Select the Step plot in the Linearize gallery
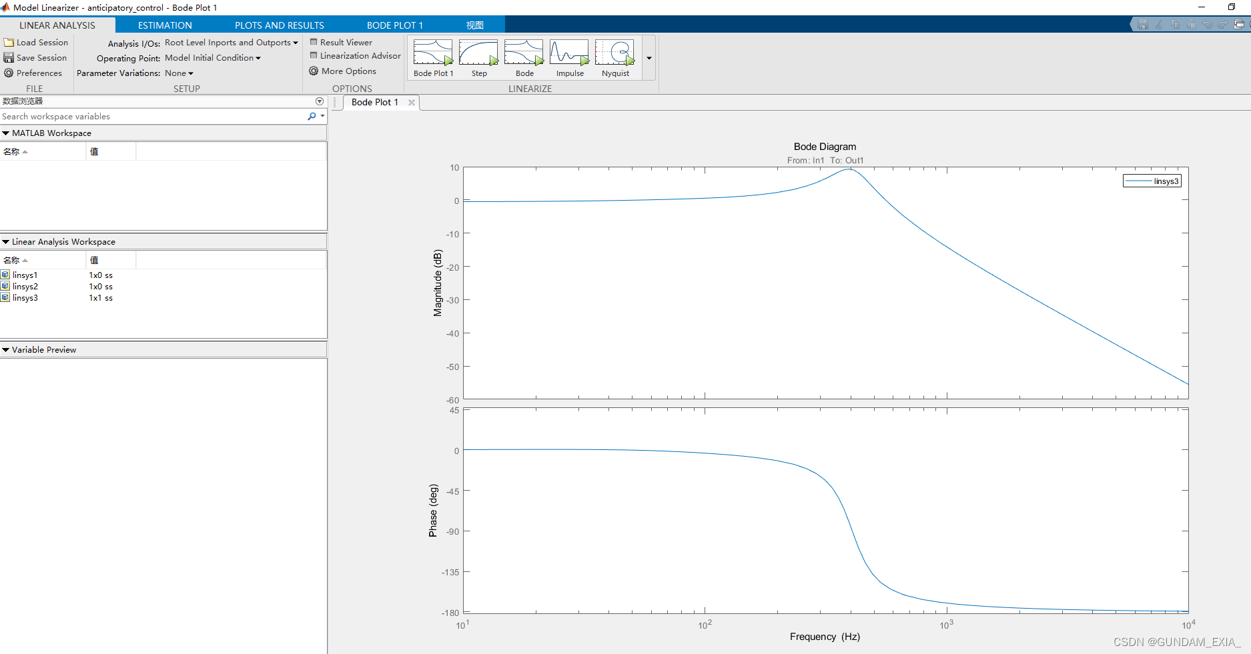This screenshot has width=1251, height=654. click(x=478, y=57)
